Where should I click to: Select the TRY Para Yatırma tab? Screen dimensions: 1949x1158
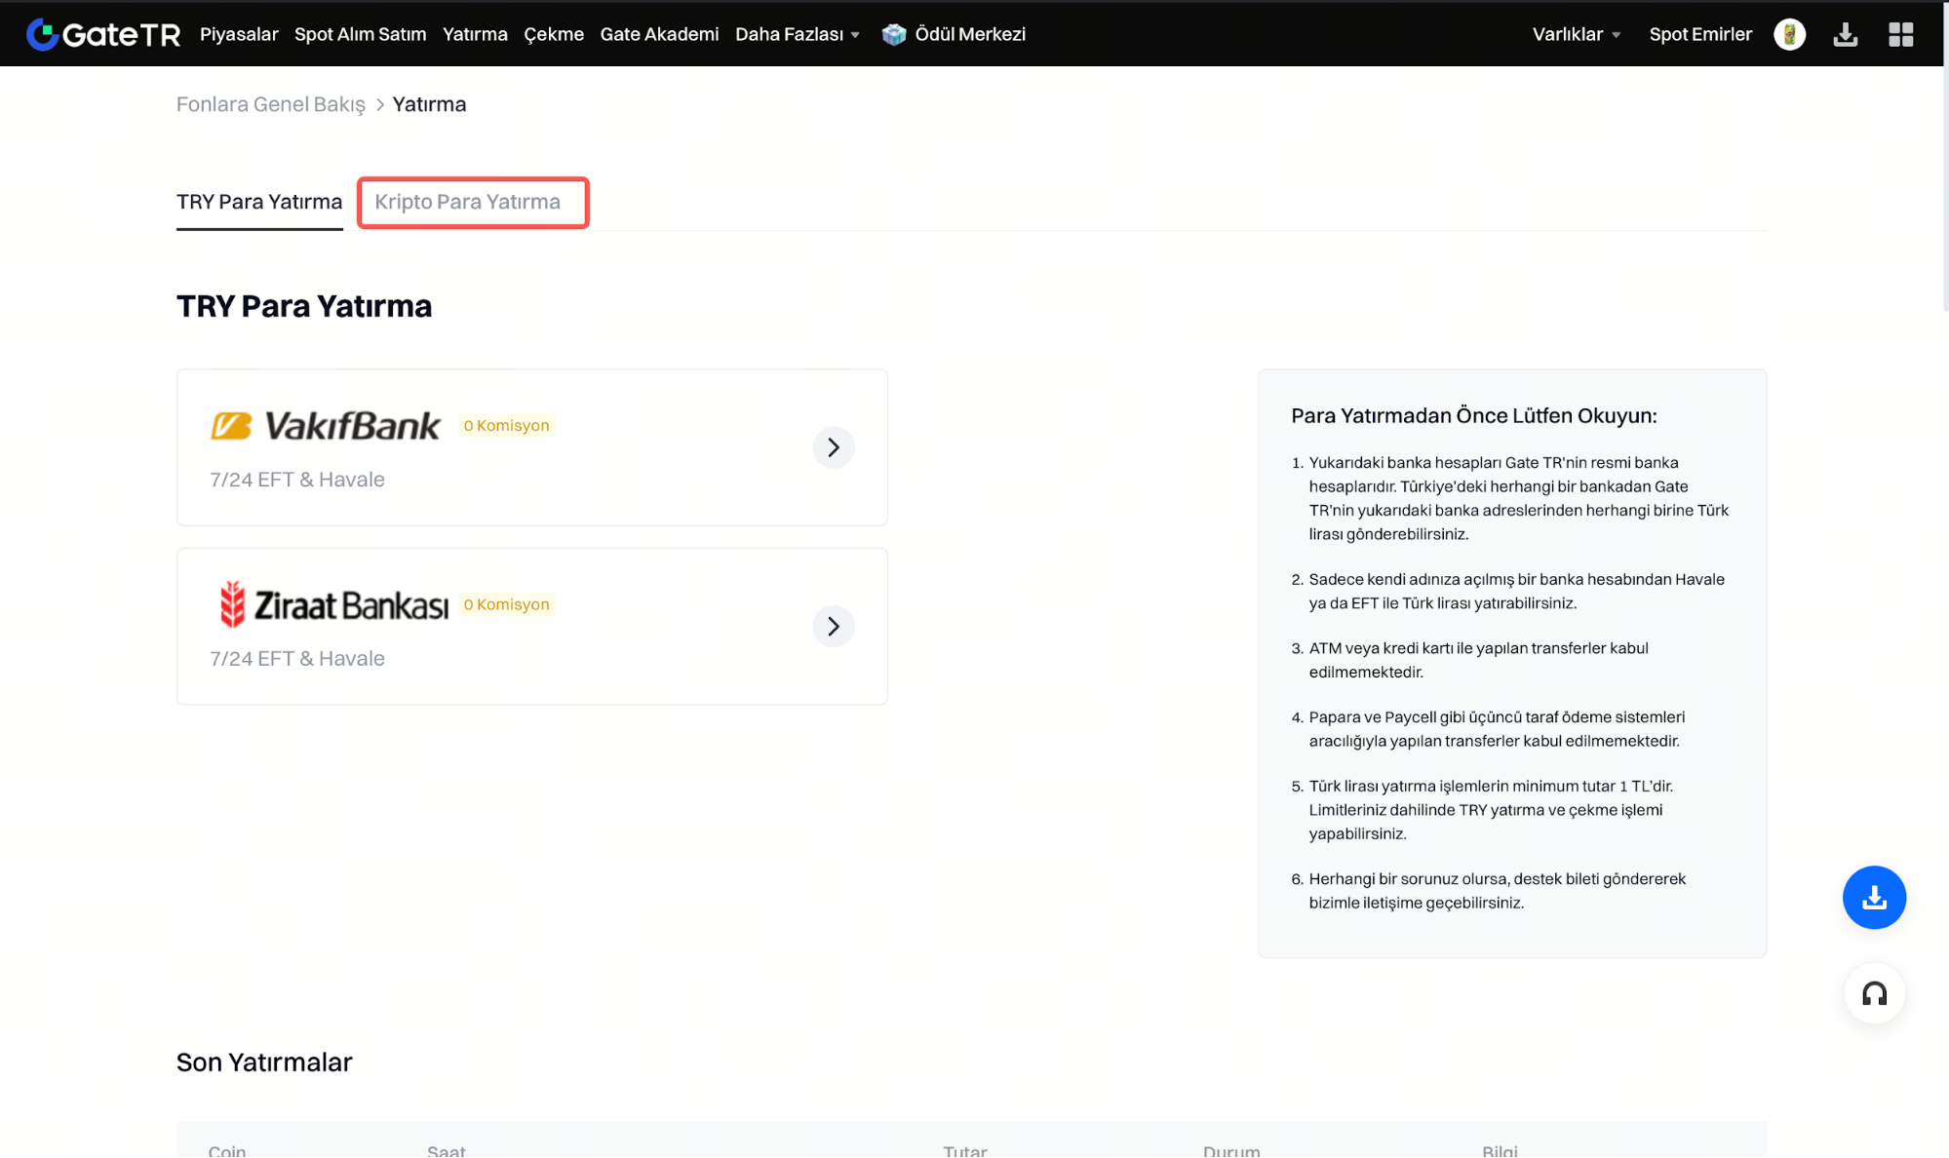click(x=259, y=202)
